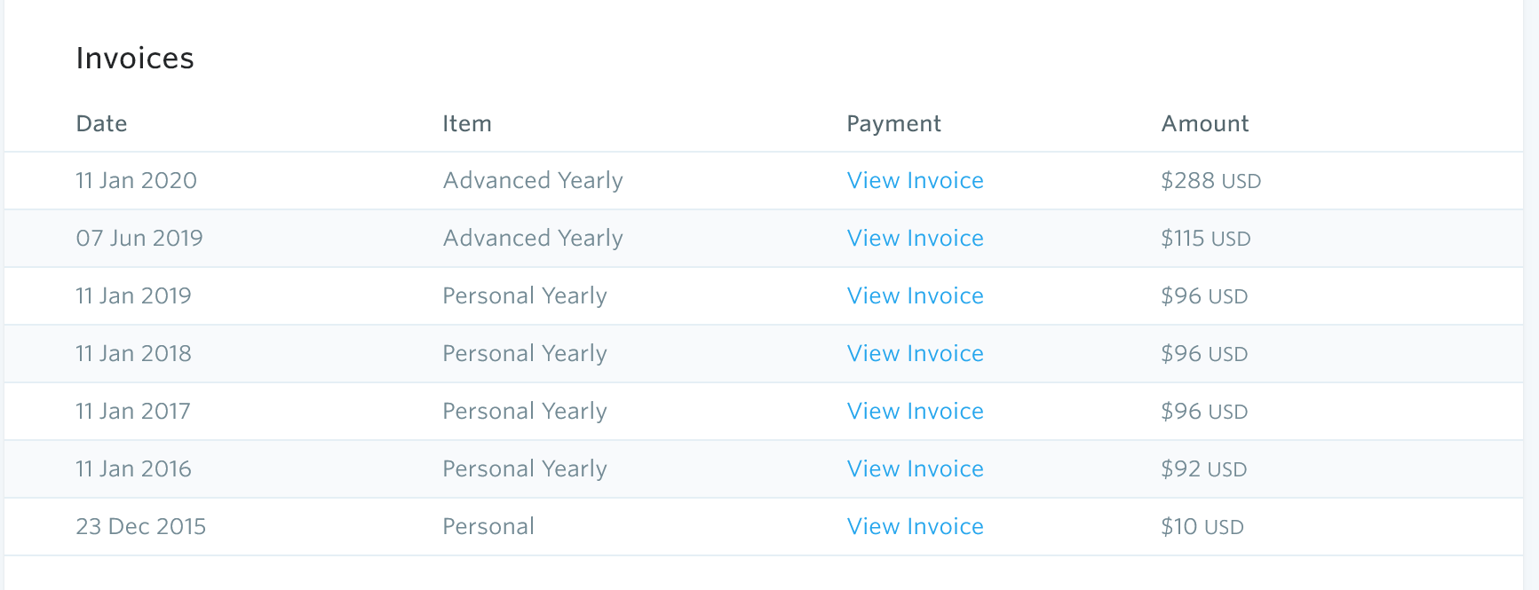Screen dimensions: 1539x590
Task: Select the $115 USD amount cell
Action: coord(1205,238)
